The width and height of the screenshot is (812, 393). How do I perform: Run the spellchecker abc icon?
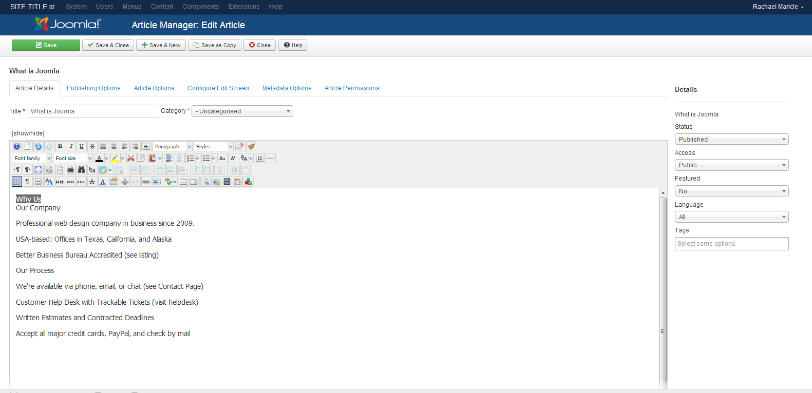tap(168, 182)
